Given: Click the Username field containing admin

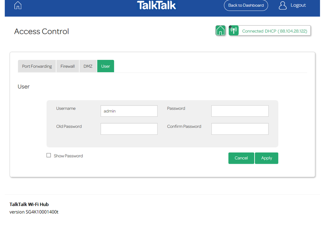Looking at the screenshot, I should 129,111.
